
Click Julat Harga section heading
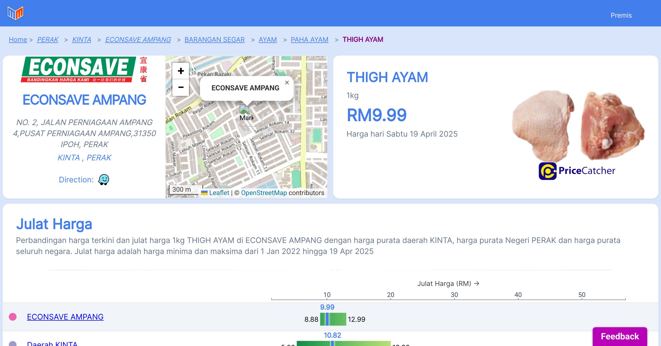pos(54,224)
